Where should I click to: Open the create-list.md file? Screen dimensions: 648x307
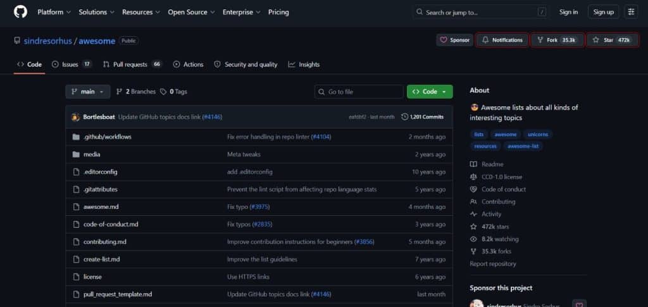pyautogui.click(x=102, y=259)
